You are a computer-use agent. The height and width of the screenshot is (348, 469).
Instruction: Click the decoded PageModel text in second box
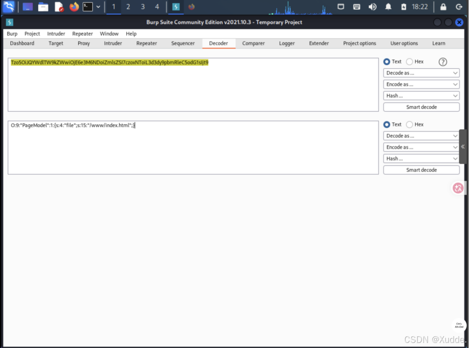coord(73,125)
